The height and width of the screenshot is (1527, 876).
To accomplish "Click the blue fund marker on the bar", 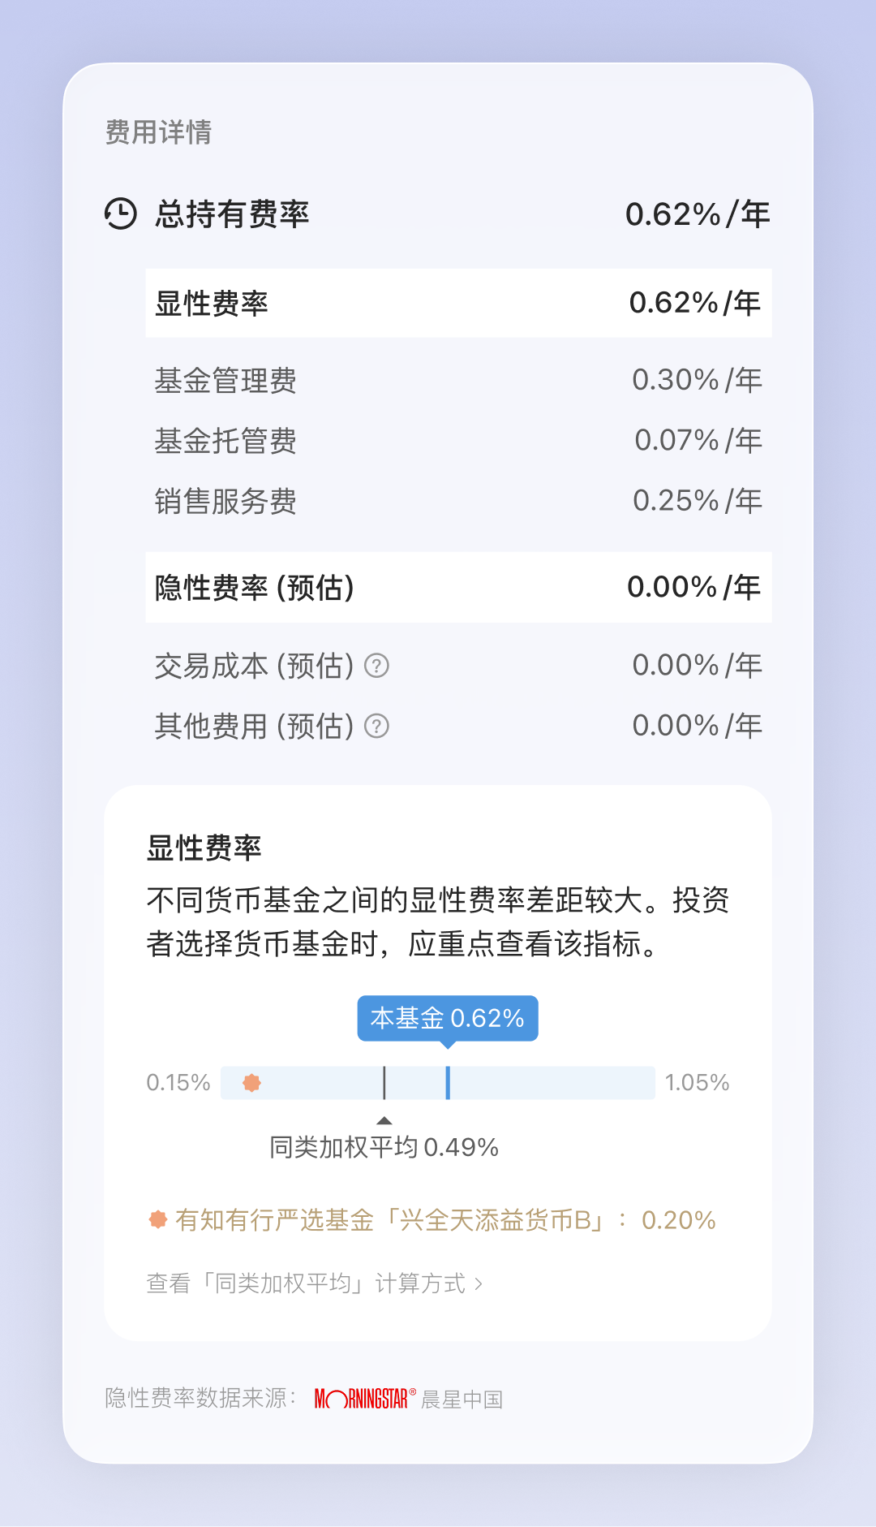I will [x=448, y=1083].
